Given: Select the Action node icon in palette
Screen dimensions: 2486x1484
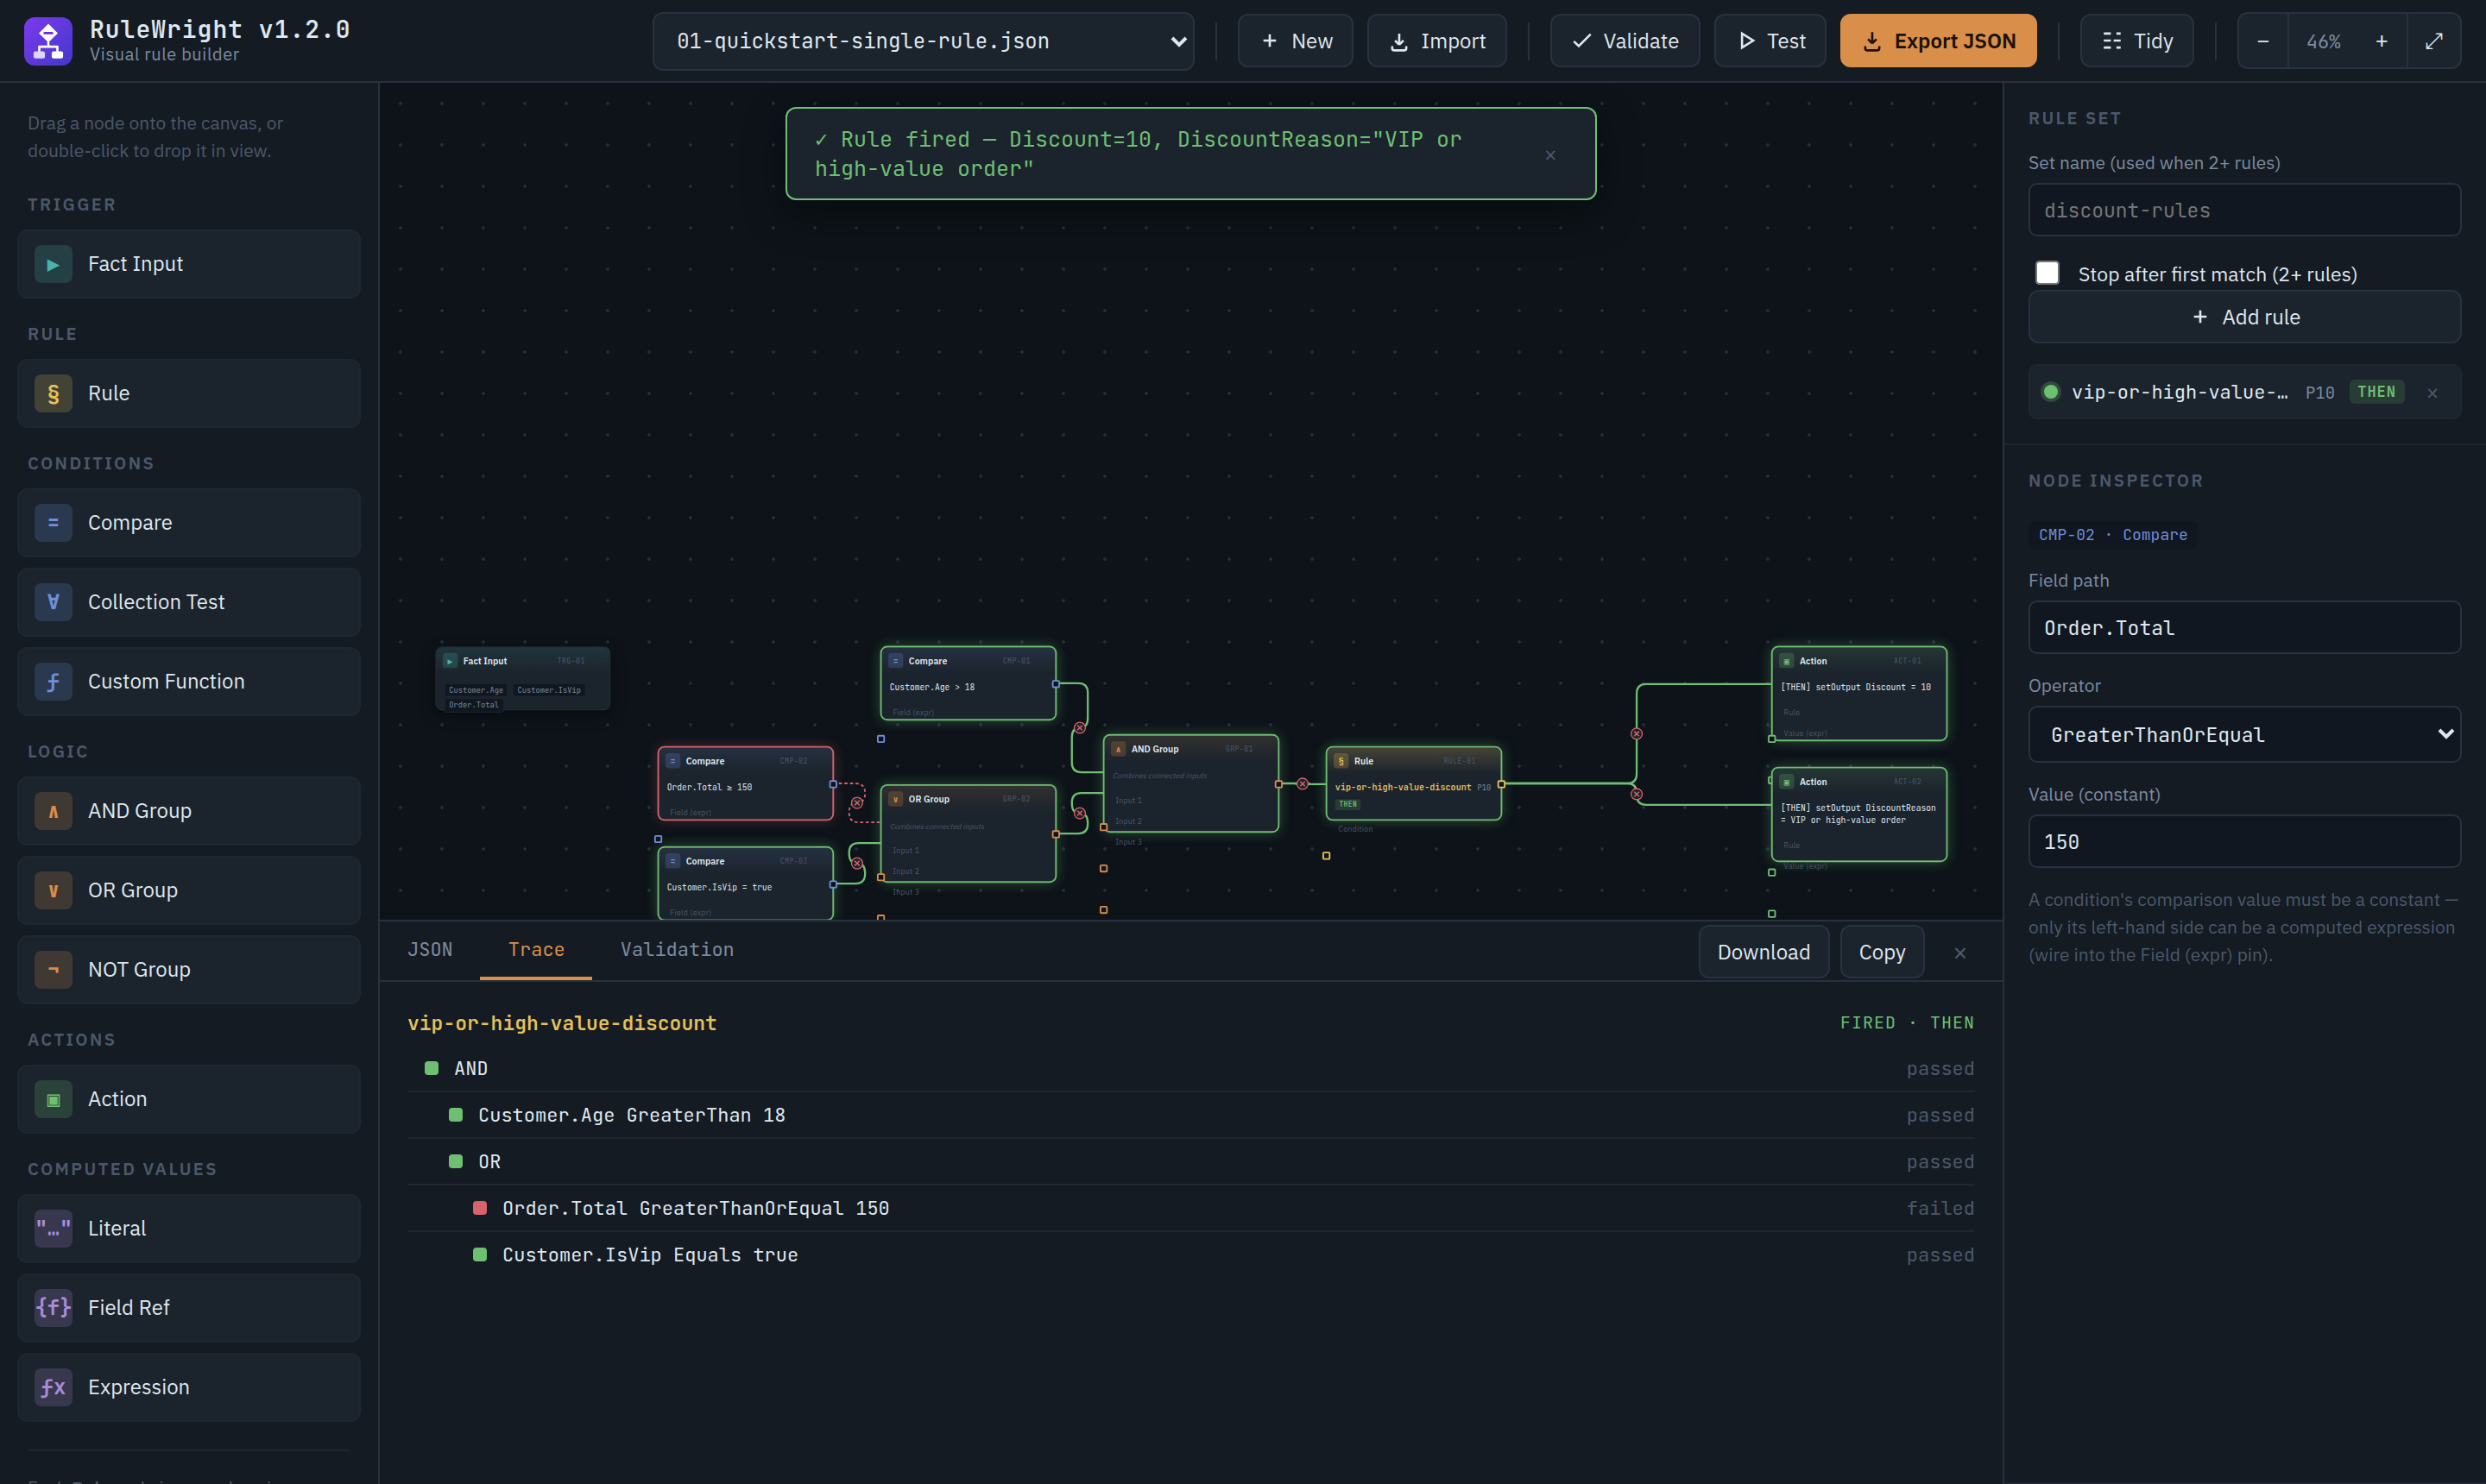Looking at the screenshot, I should [x=53, y=1099].
